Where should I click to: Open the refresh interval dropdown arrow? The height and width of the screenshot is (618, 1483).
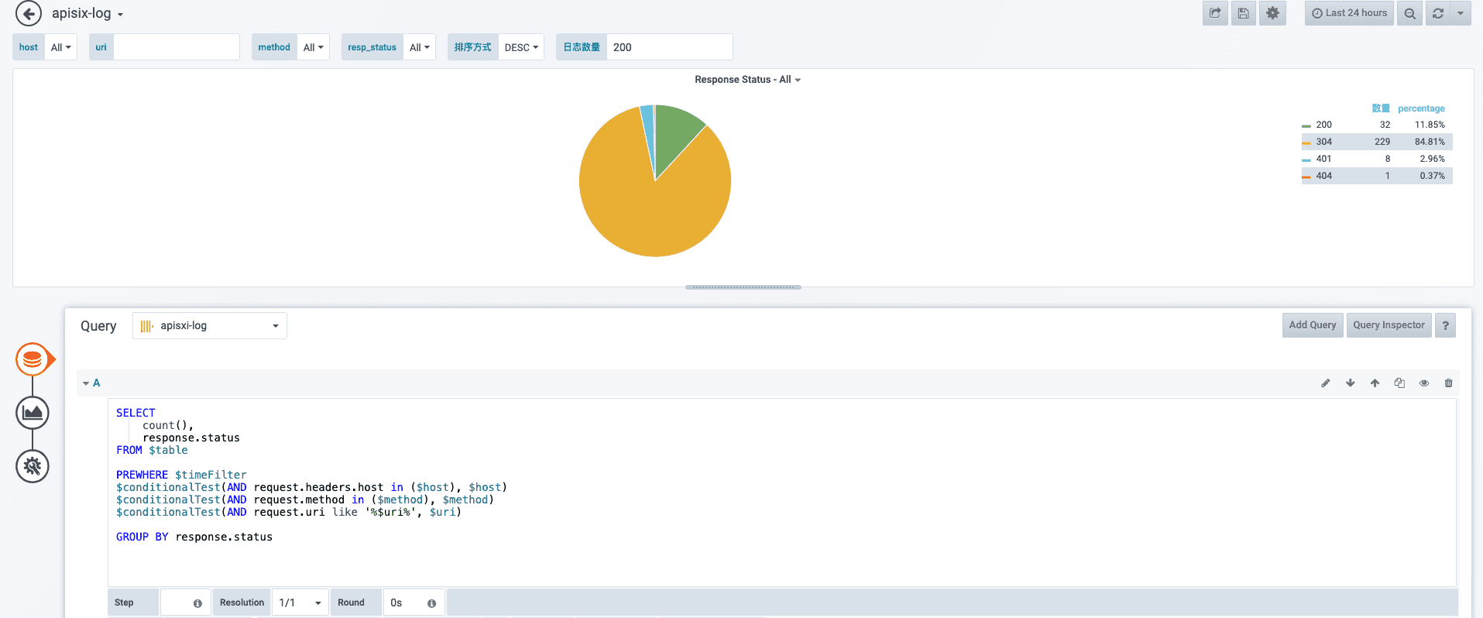1461,13
